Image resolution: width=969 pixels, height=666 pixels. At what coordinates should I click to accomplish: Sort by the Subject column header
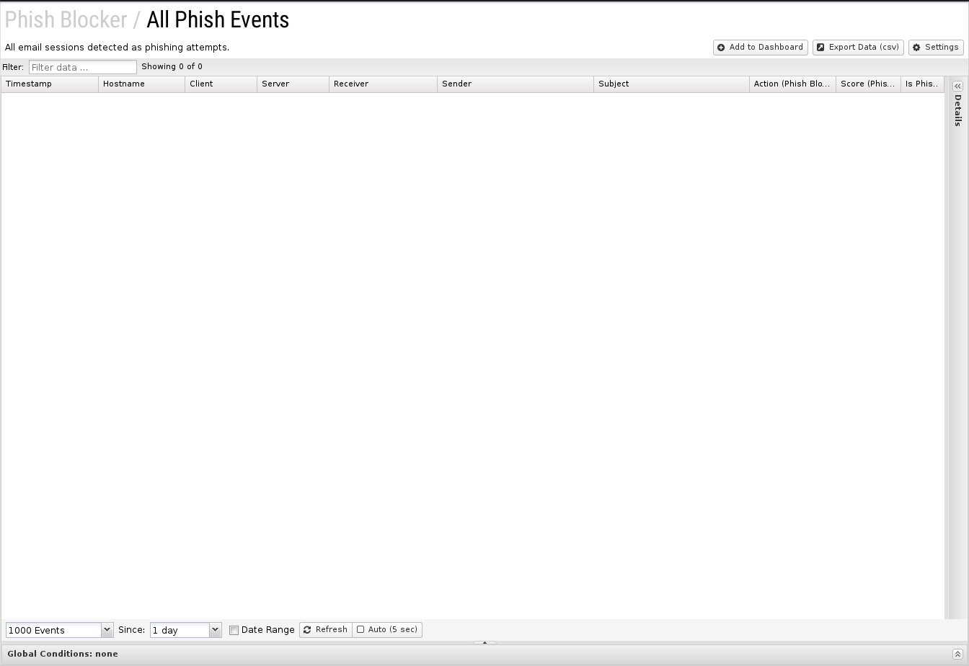tap(671, 84)
